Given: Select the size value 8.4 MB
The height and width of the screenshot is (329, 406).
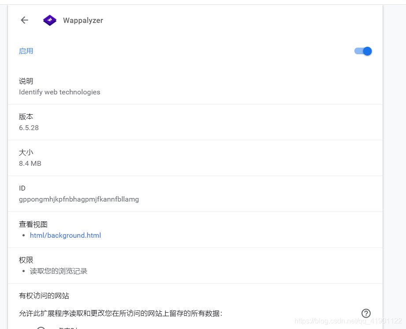Looking at the screenshot, I should [30, 164].
